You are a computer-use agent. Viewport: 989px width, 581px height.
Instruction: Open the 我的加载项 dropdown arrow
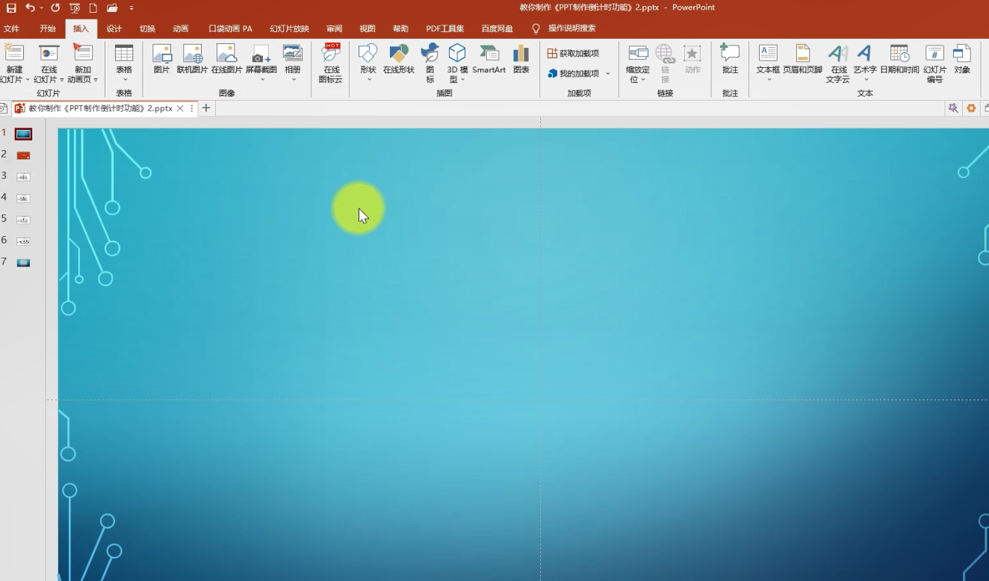tap(608, 74)
